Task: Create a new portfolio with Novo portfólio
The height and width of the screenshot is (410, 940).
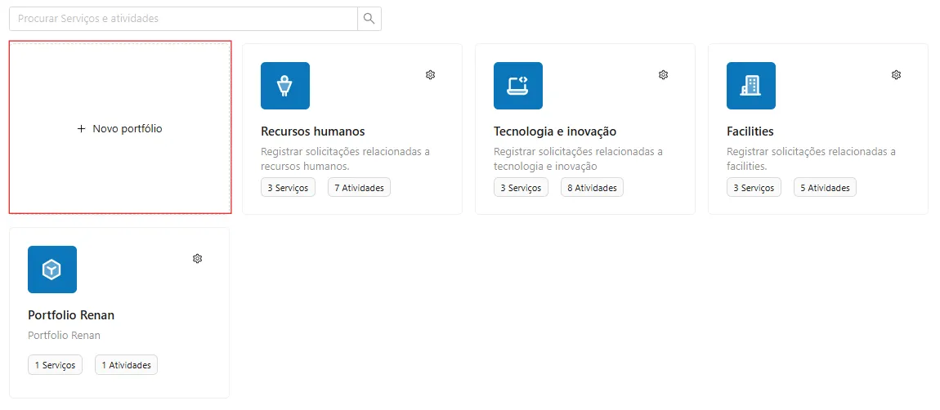Action: point(120,128)
